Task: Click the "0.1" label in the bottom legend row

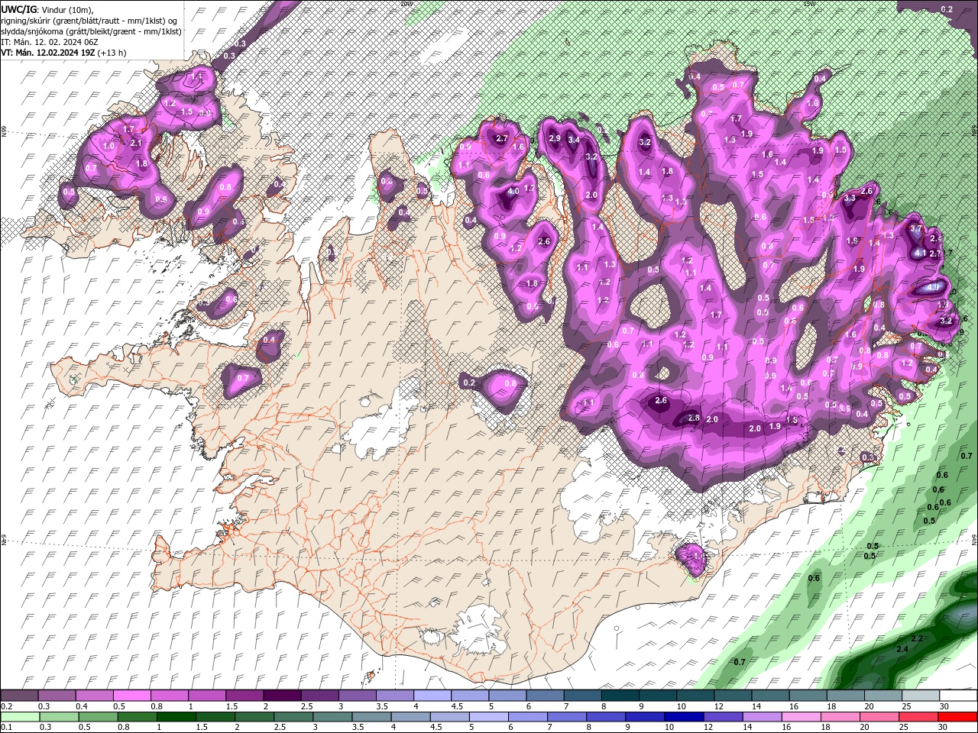Action: pos(5,727)
